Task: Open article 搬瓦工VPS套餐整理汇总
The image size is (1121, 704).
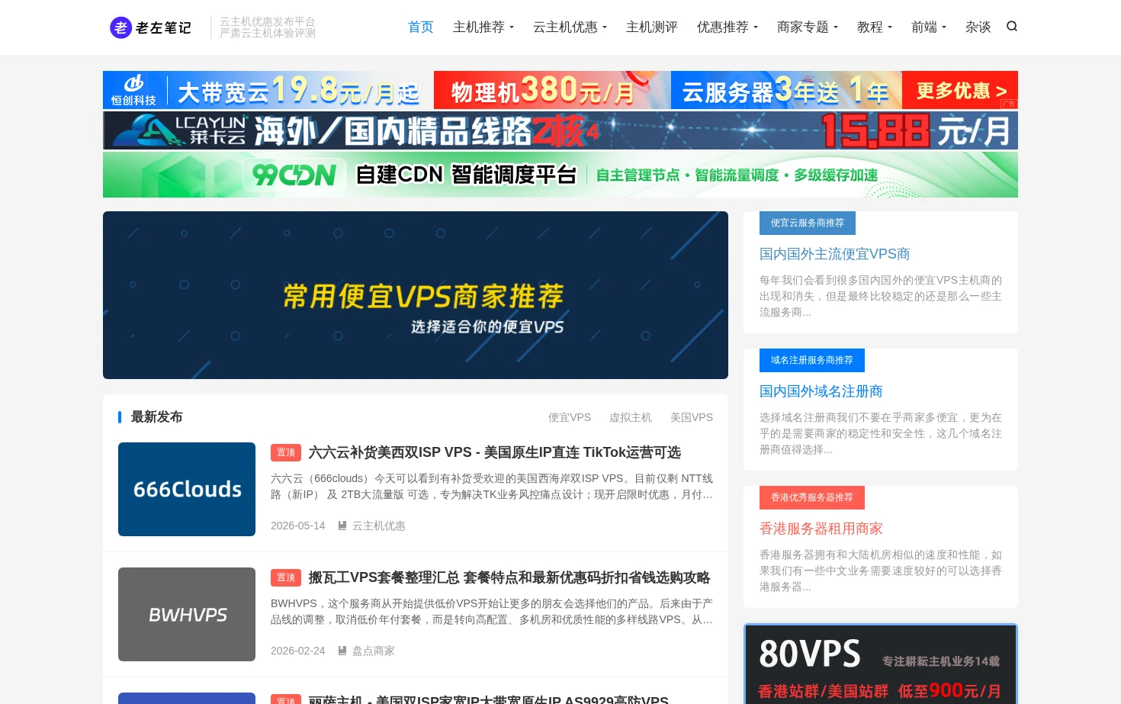Action: pos(509,577)
